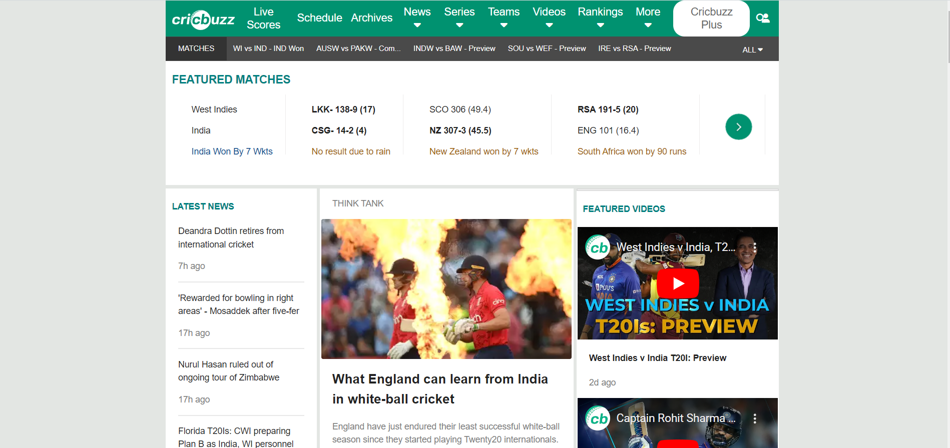
Task: Click CSG- 14-2 (4) score
Action: (339, 130)
